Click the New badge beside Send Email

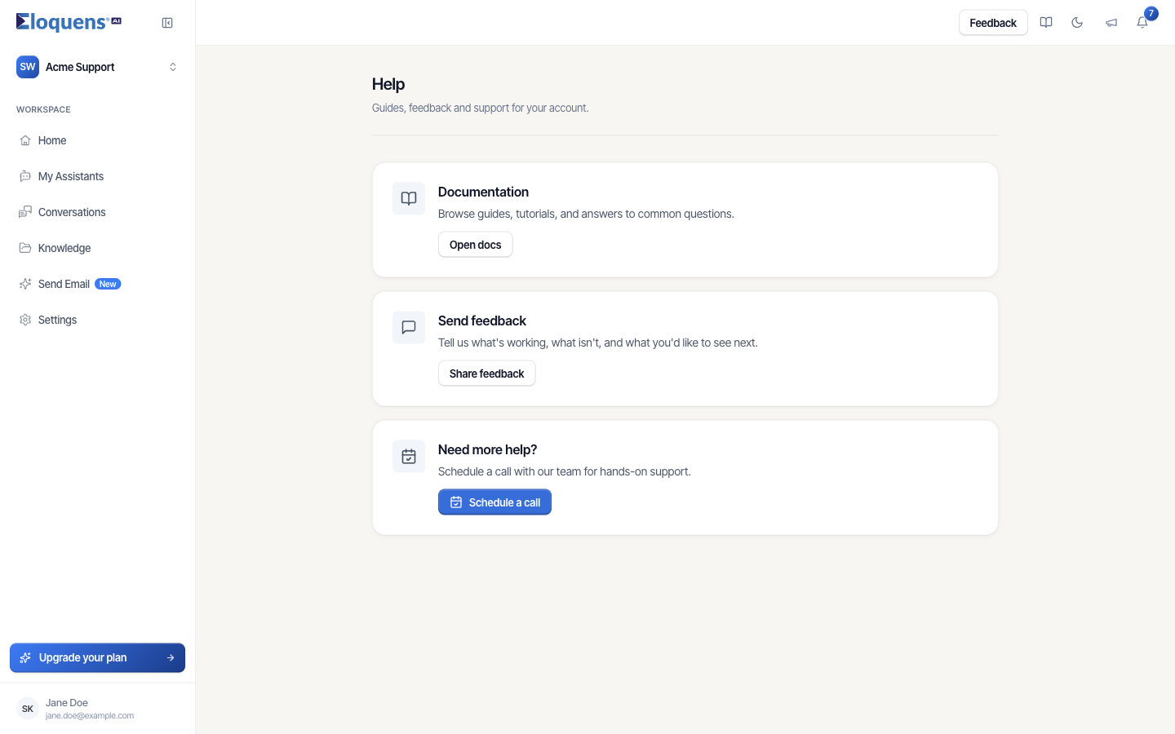[108, 284]
